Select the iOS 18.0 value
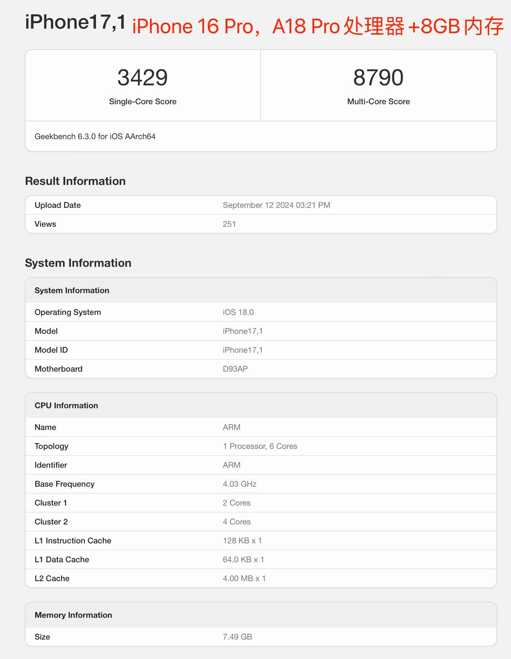Image resolution: width=511 pixels, height=659 pixels. (x=238, y=312)
